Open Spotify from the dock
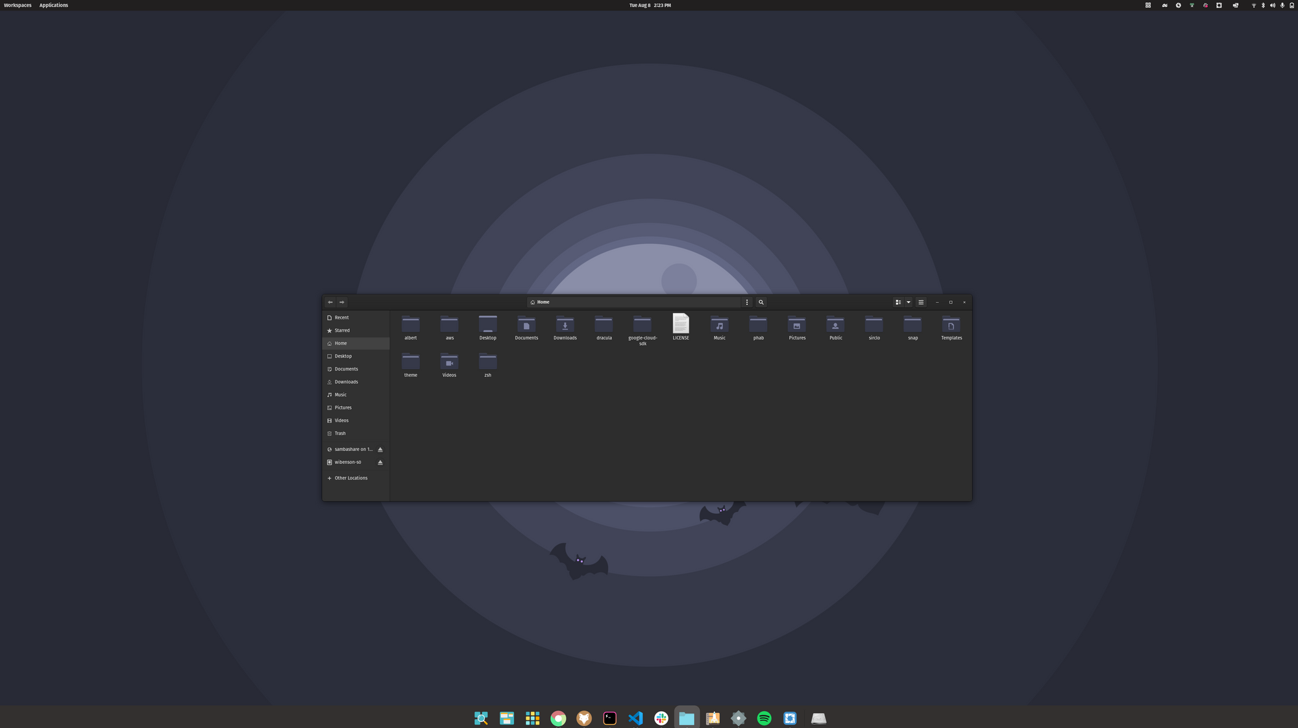Viewport: 1298px width, 728px height. tap(764, 718)
